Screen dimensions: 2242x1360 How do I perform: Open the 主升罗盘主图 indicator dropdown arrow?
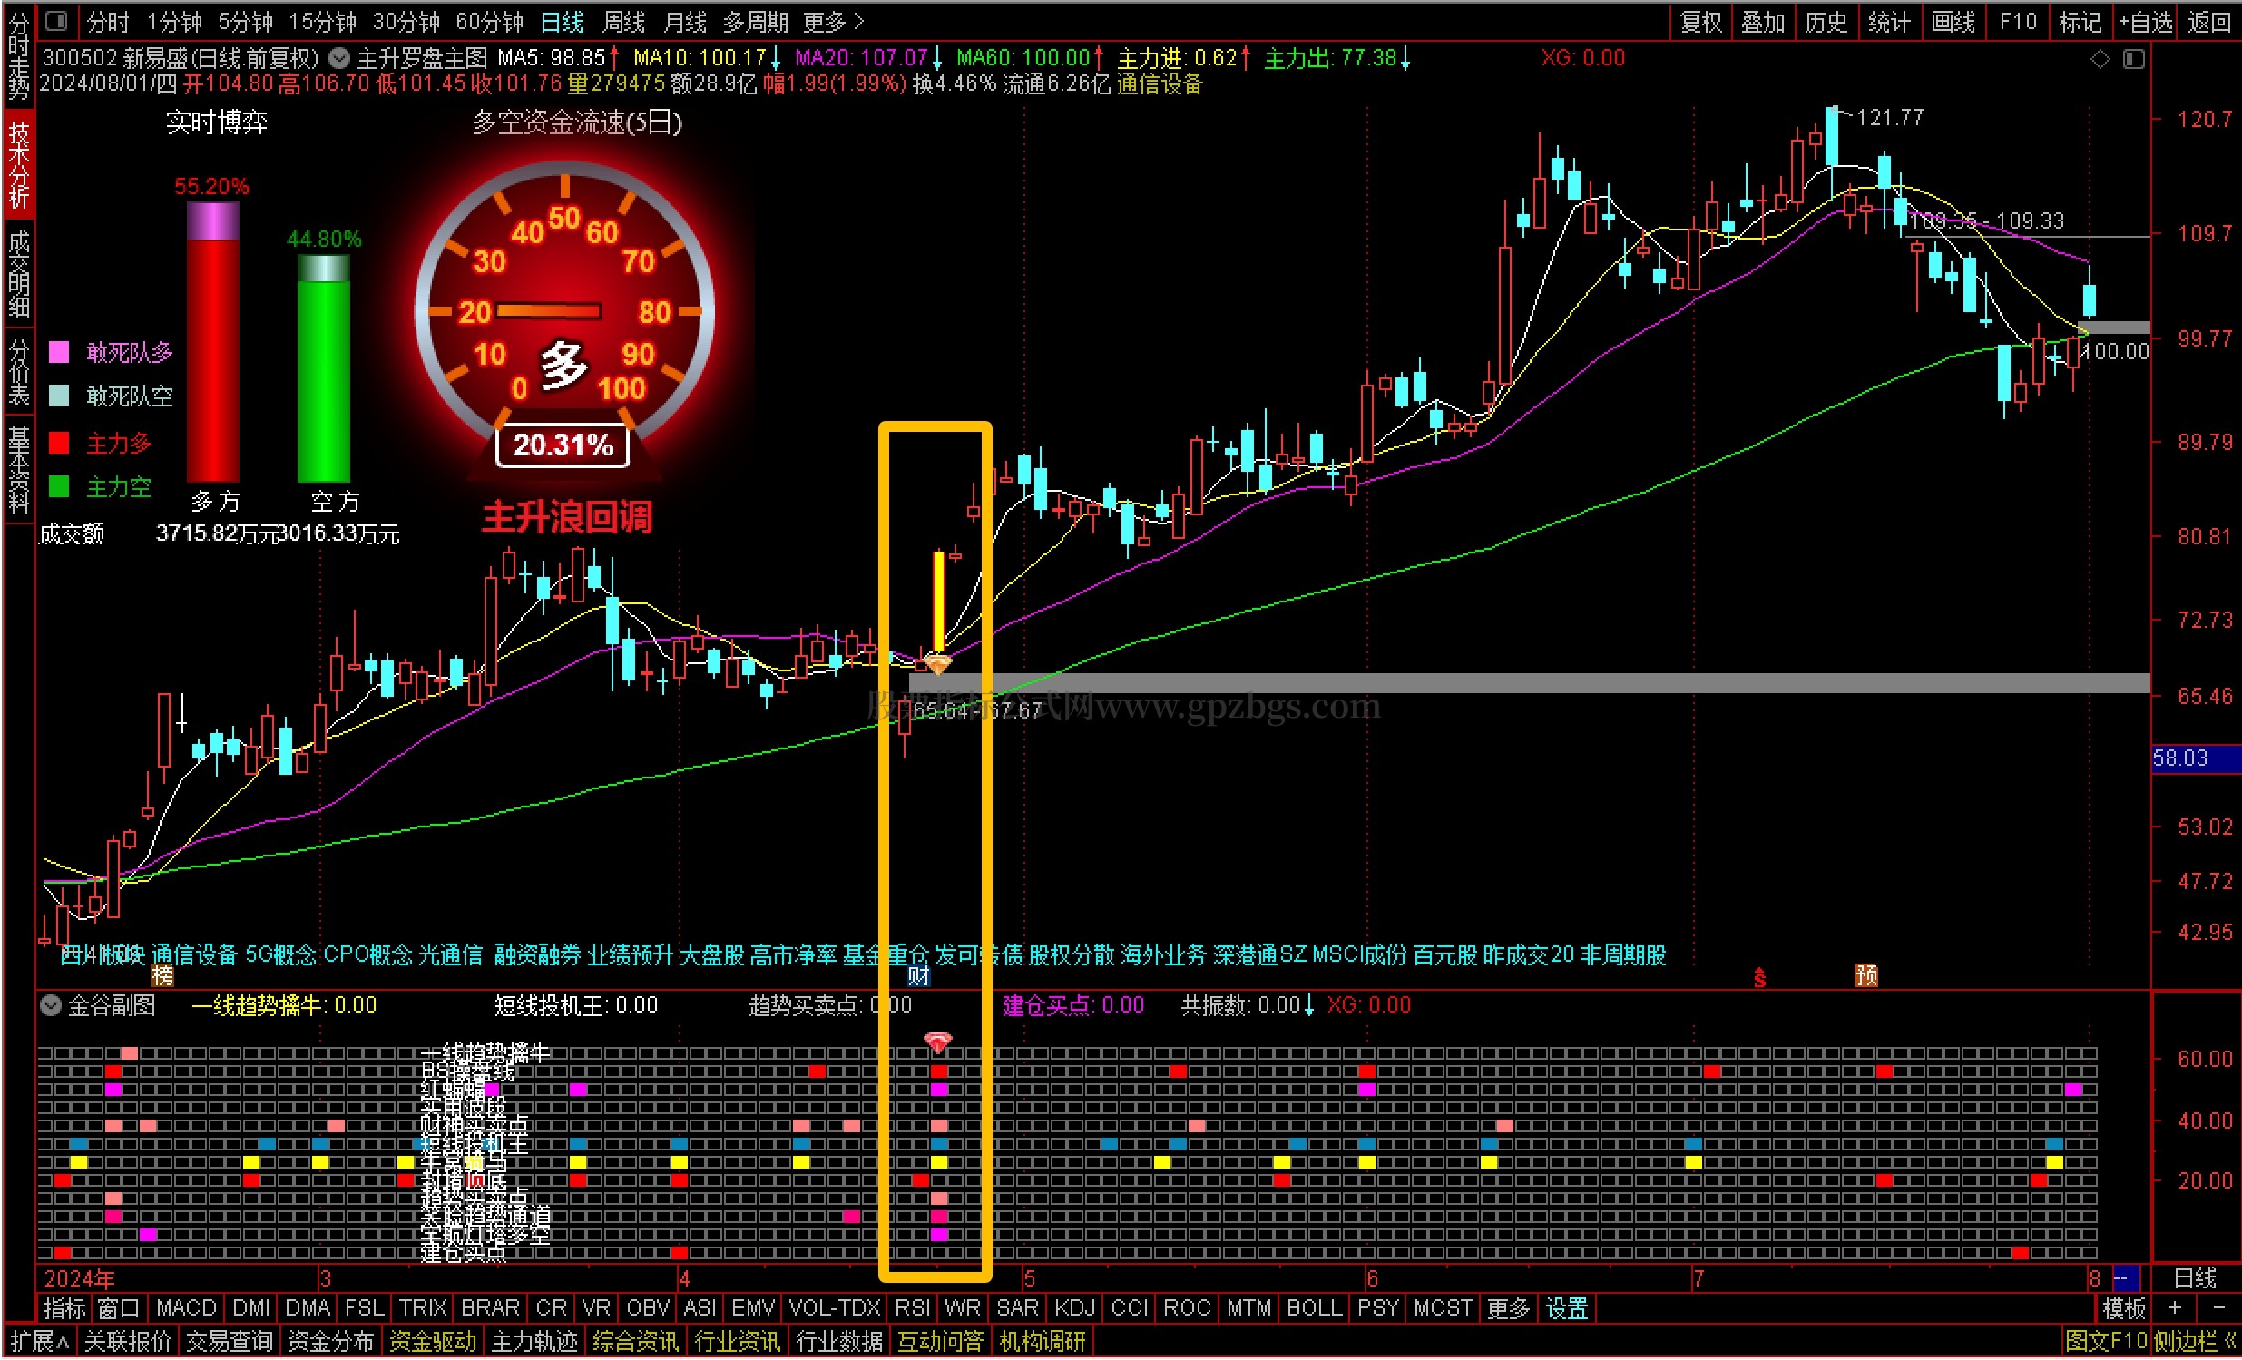tap(339, 58)
